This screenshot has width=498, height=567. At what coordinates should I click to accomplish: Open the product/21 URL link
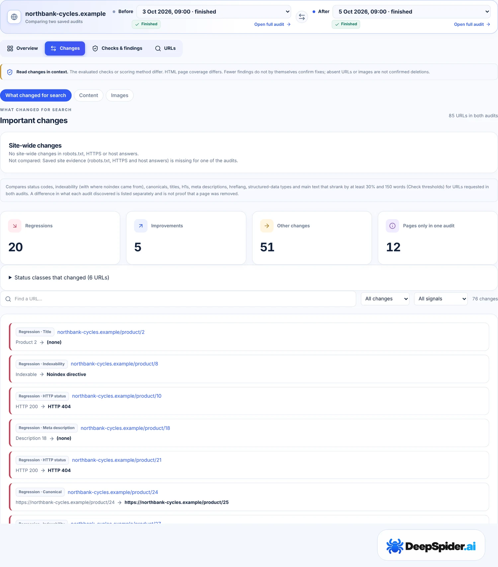[x=117, y=460]
